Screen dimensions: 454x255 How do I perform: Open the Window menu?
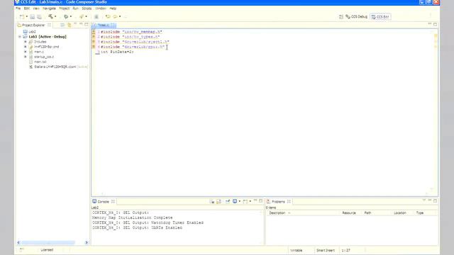[x=101, y=8]
